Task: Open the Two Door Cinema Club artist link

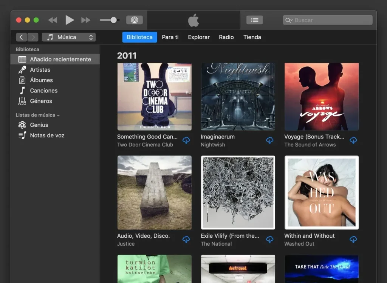Action: click(x=145, y=145)
